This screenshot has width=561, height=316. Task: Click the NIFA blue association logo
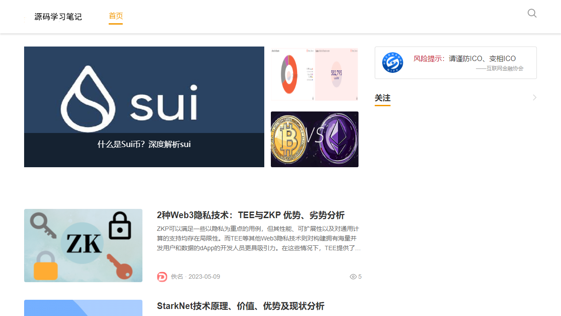click(393, 62)
